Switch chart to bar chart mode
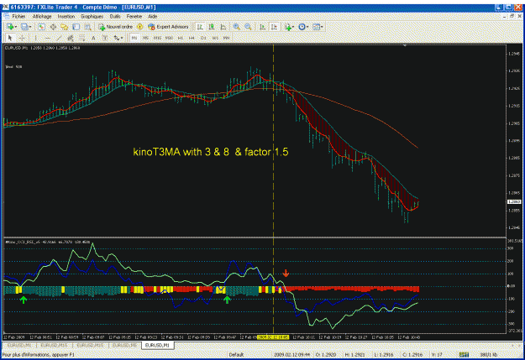Image resolution: width=525 pixels, height=360 pixels. tap(200, 27)
